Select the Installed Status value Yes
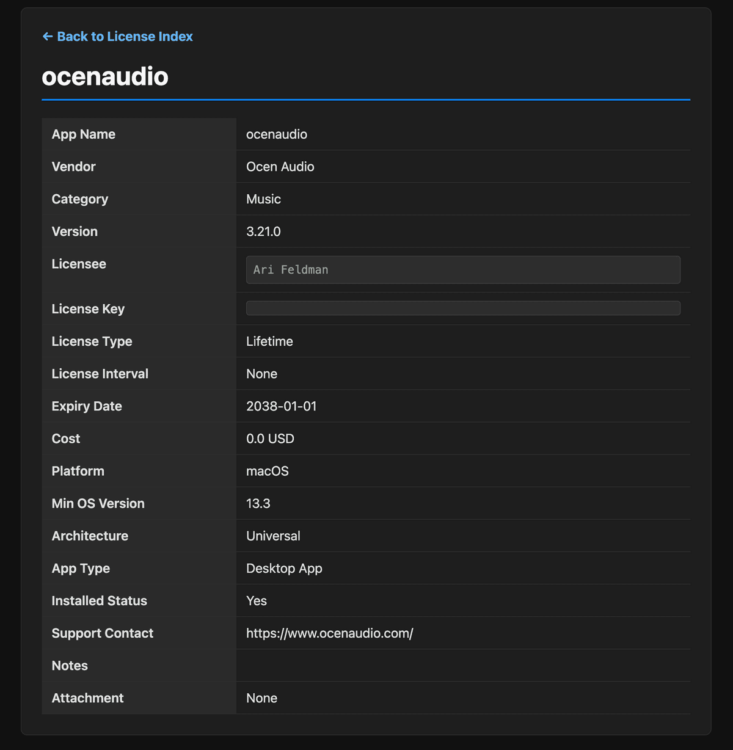Viewport: 733px width, 750px height. [257, 600]
